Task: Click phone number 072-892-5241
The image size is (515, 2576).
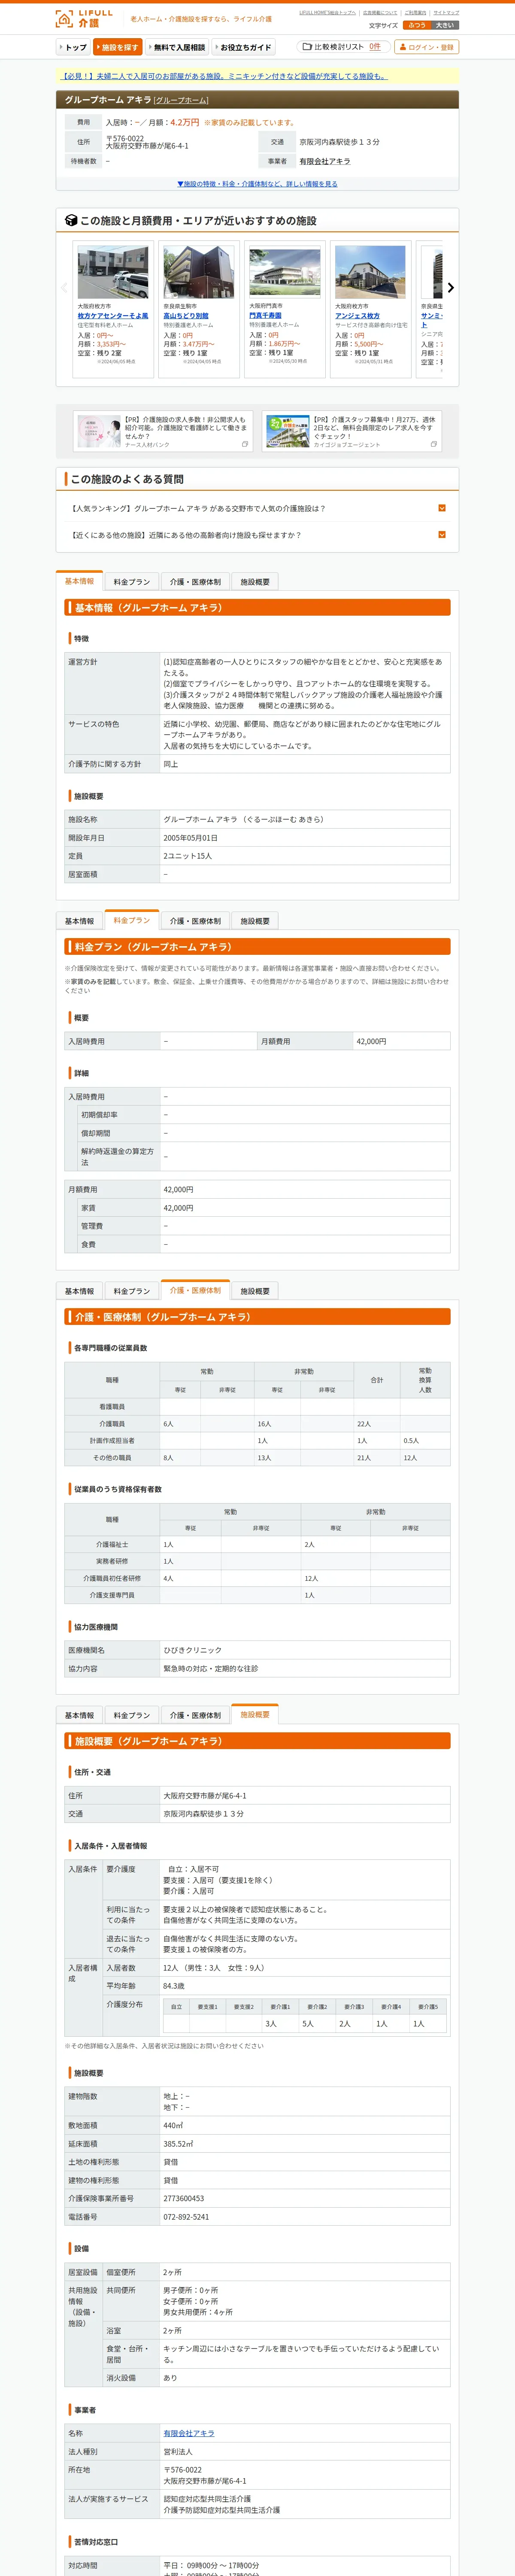Action: coord(186,2217)
